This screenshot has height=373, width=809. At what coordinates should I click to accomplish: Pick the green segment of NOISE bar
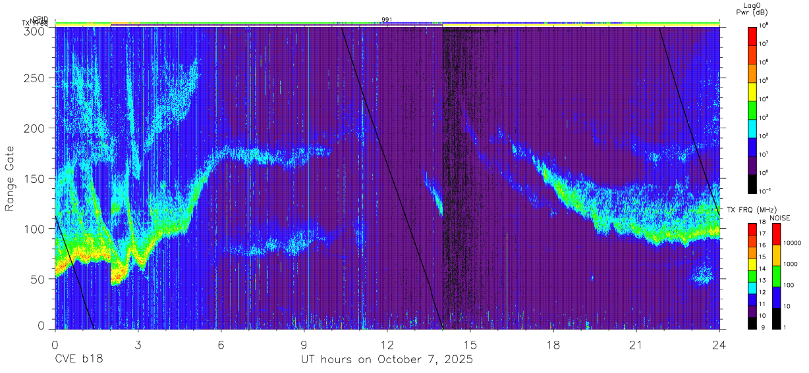point(776,276)
